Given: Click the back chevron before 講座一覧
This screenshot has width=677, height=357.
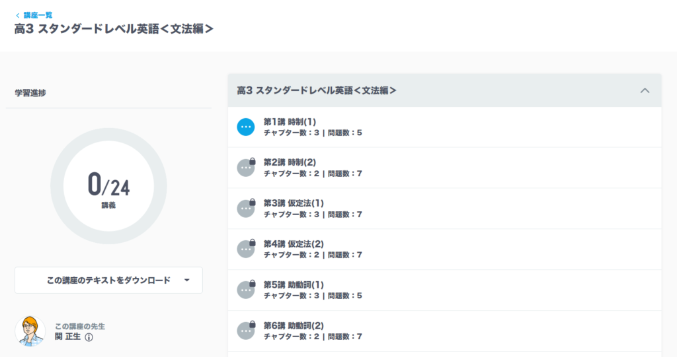Looking at the screenshot, I should pos(17,16).
